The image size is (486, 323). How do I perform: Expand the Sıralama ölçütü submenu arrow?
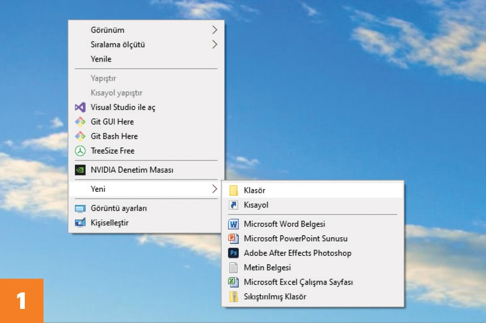(x=215, y=45)
